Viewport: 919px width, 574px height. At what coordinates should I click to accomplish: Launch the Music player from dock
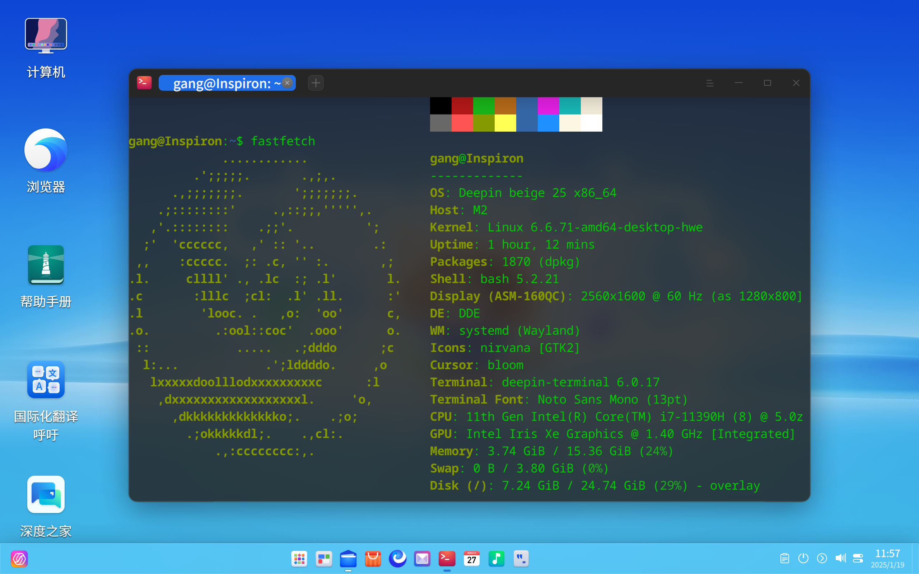[496, 559]
